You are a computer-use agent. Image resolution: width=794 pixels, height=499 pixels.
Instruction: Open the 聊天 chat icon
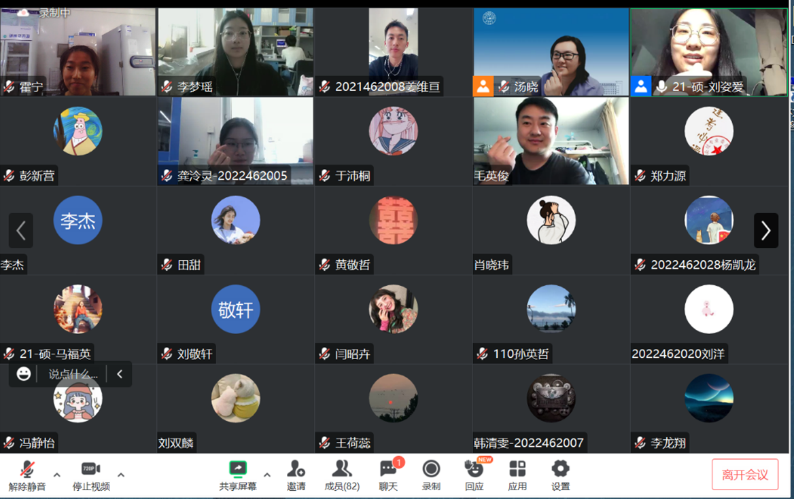[x=389, y=475]
